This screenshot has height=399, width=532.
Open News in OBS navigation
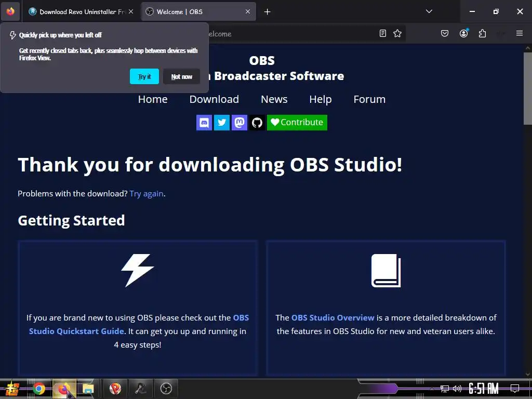[x=274, y=99]
